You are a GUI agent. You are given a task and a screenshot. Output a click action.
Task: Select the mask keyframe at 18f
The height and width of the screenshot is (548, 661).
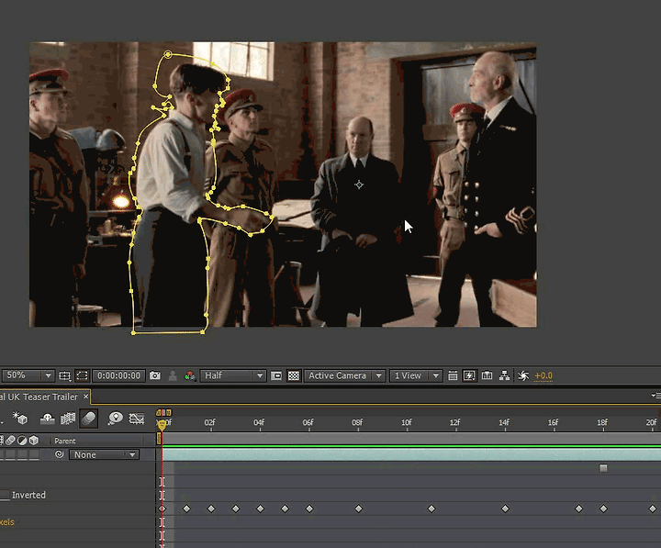coord(603,509)
